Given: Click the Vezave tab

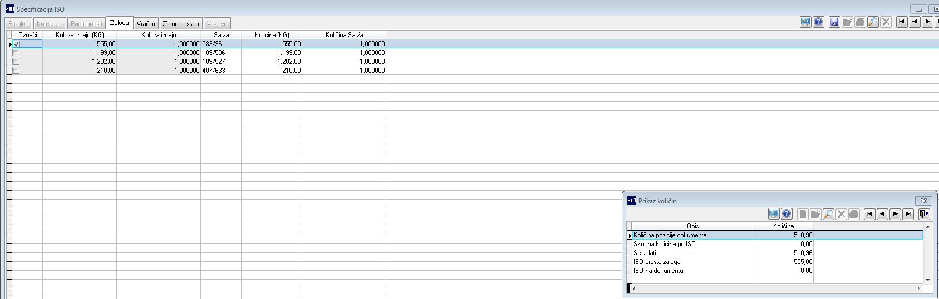Looking at the screenshot, I should (x=217, y=23).
